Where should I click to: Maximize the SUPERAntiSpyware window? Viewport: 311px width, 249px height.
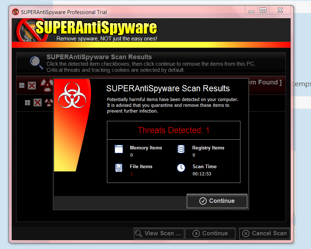(x=263, y=10)
